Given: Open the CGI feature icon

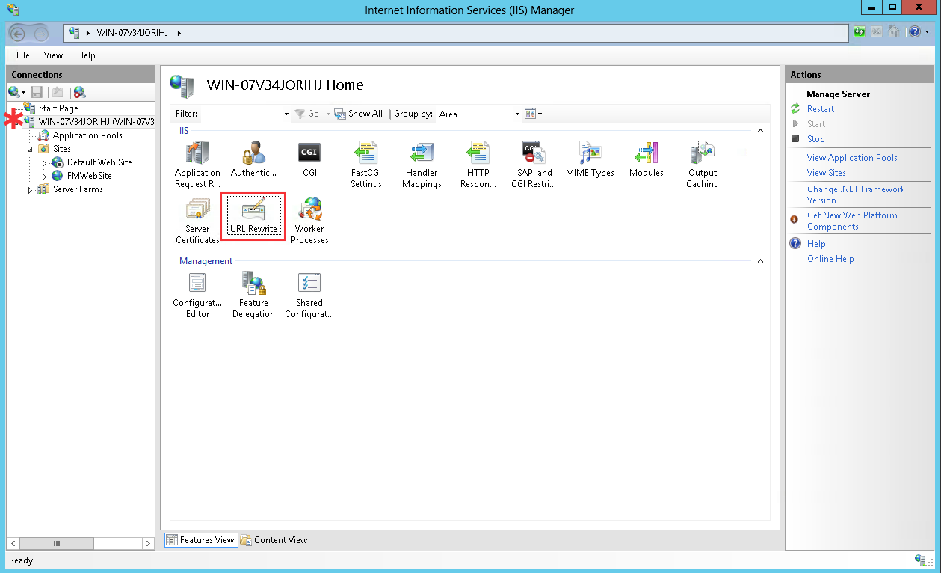Looking at the screenshot, I should [309, 159].
